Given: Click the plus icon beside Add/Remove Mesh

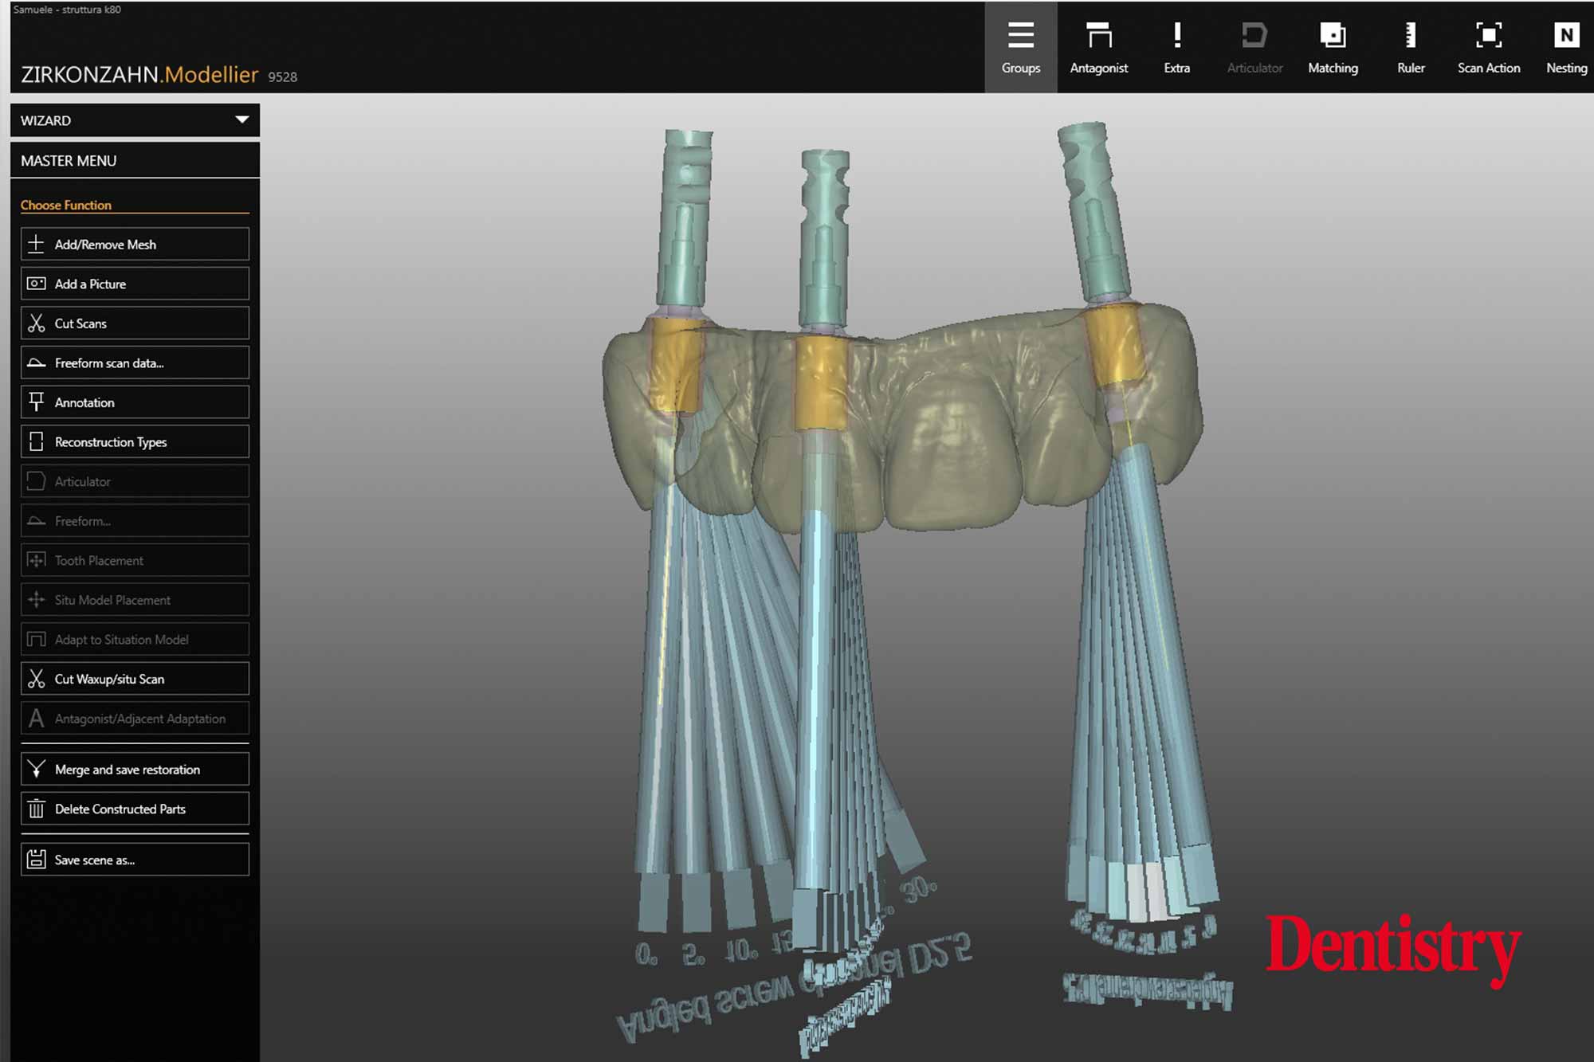Looking at the screenshot, I should tap(36, 244).
